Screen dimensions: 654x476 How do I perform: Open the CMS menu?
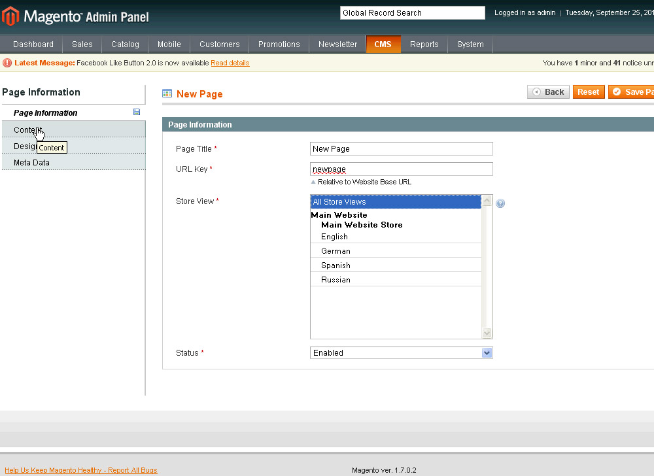[383, 44]
